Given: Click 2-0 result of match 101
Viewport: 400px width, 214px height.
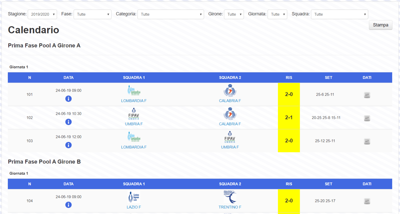Looking at the screenshot, I should [289, 94].
